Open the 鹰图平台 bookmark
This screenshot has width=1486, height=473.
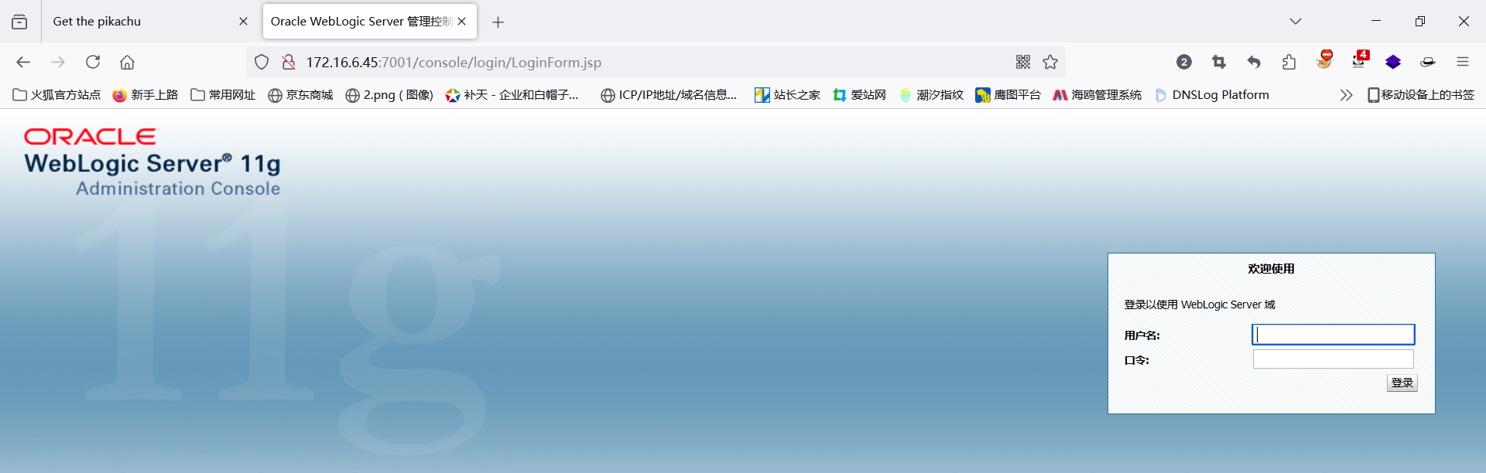click(1008, 95)
